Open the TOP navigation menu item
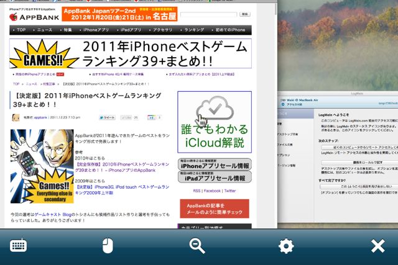The width and height of the screenshot is (398, 265). (21, 30)
